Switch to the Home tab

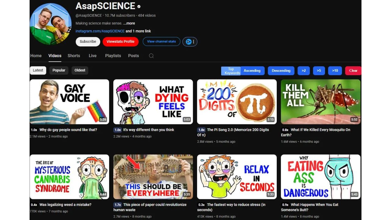(x=36, y=56)
